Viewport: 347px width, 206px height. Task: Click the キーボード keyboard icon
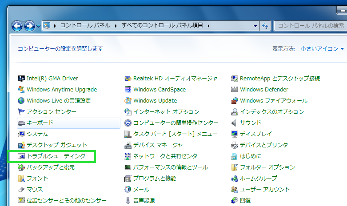[21, 123]
